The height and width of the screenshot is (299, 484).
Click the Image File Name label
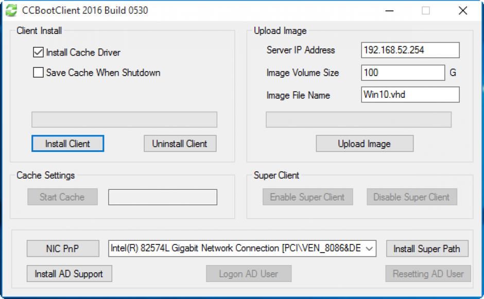click(x=298, y=95)
